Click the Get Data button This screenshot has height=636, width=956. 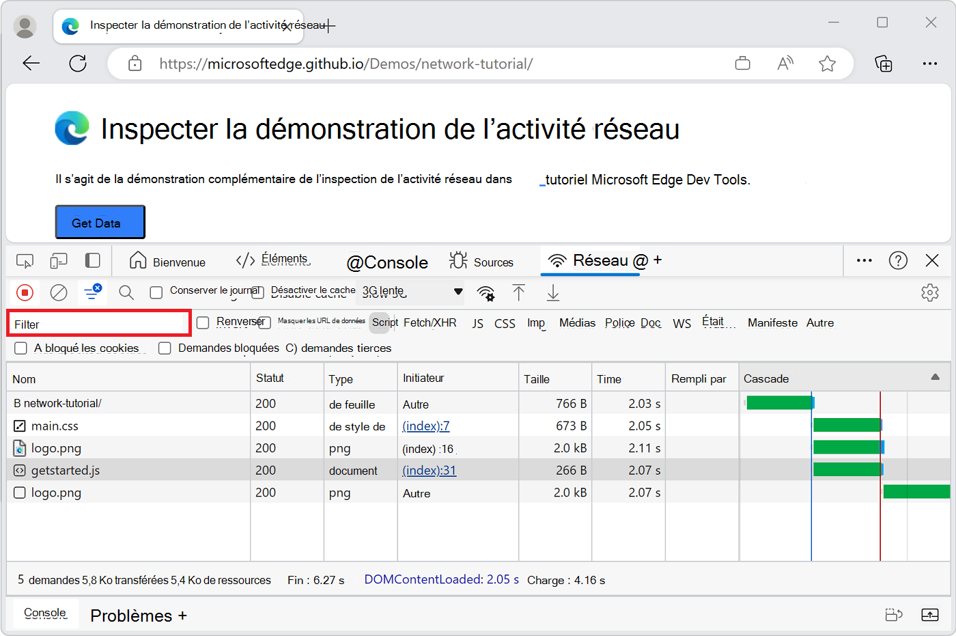tap(100, 222)
